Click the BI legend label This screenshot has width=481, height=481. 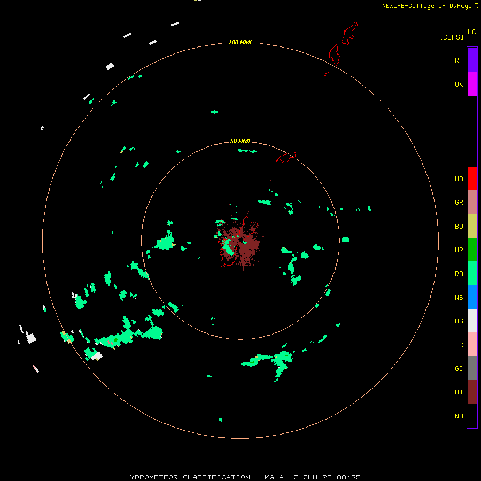pos(459,392)
